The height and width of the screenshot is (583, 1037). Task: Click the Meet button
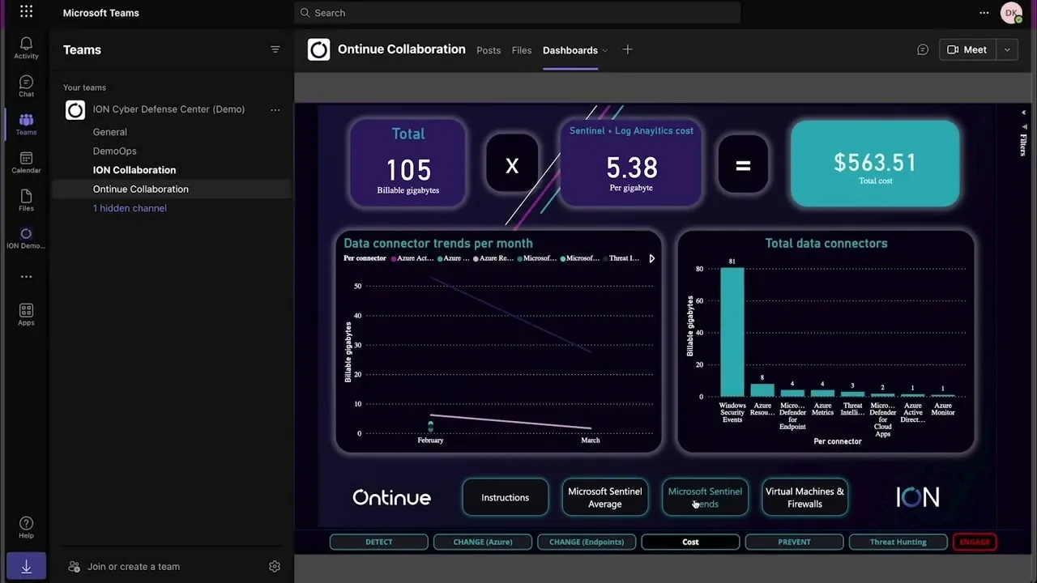(968, 49)
